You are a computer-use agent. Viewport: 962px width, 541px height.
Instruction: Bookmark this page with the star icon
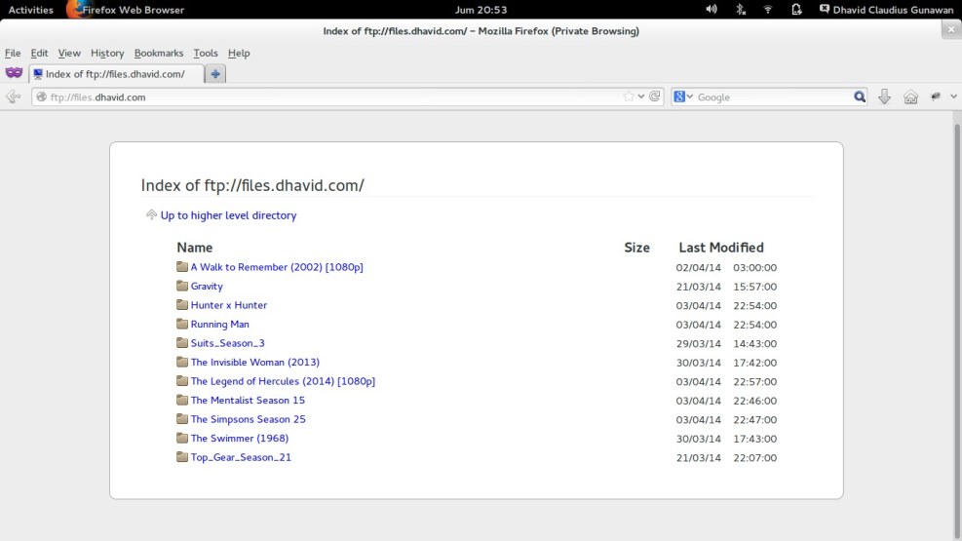coord(629,97)
